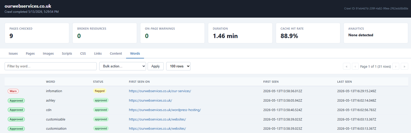Select the Words tab
The image size is (411, 133).
(135, 54)
